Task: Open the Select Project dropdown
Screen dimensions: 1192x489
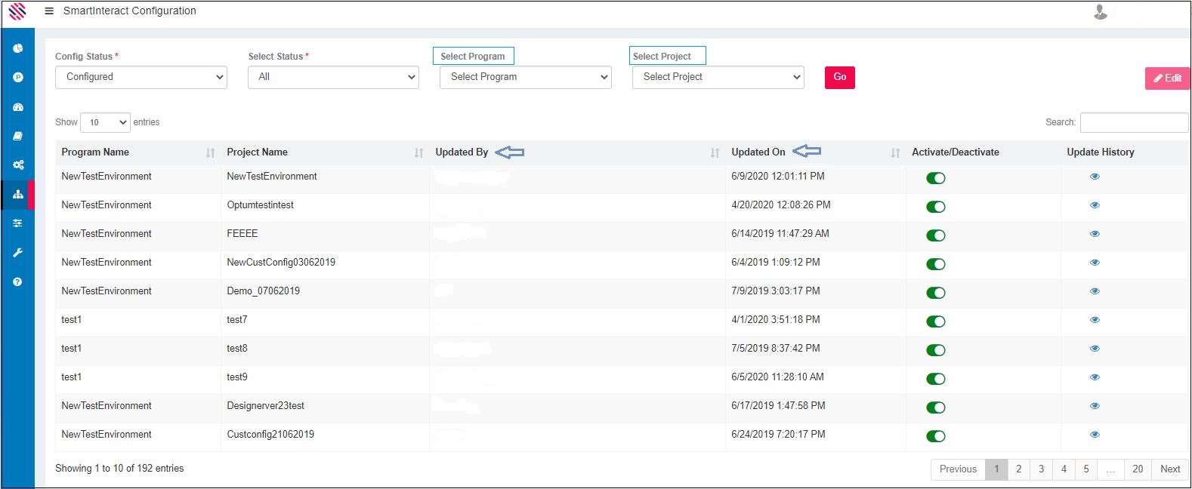Action: [718, 77]
